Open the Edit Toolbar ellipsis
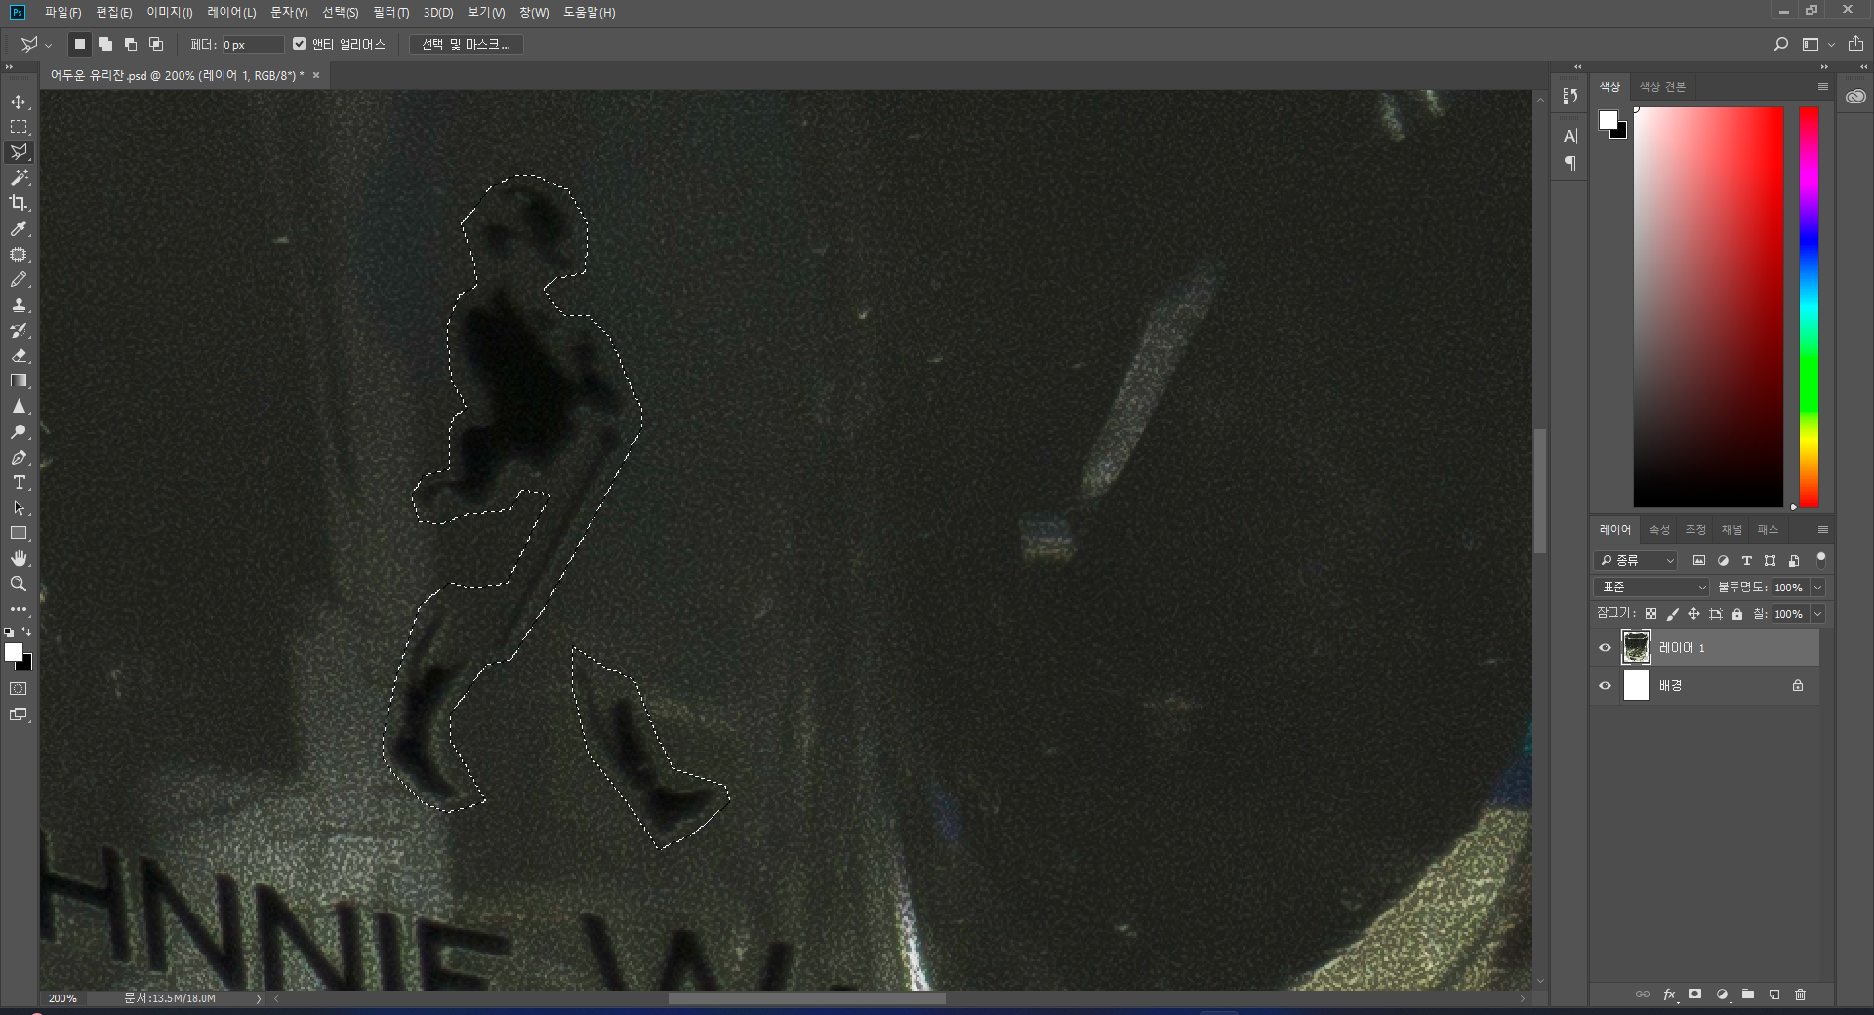This screenshot has height=1015, width=1874. [x=19, y=609]
